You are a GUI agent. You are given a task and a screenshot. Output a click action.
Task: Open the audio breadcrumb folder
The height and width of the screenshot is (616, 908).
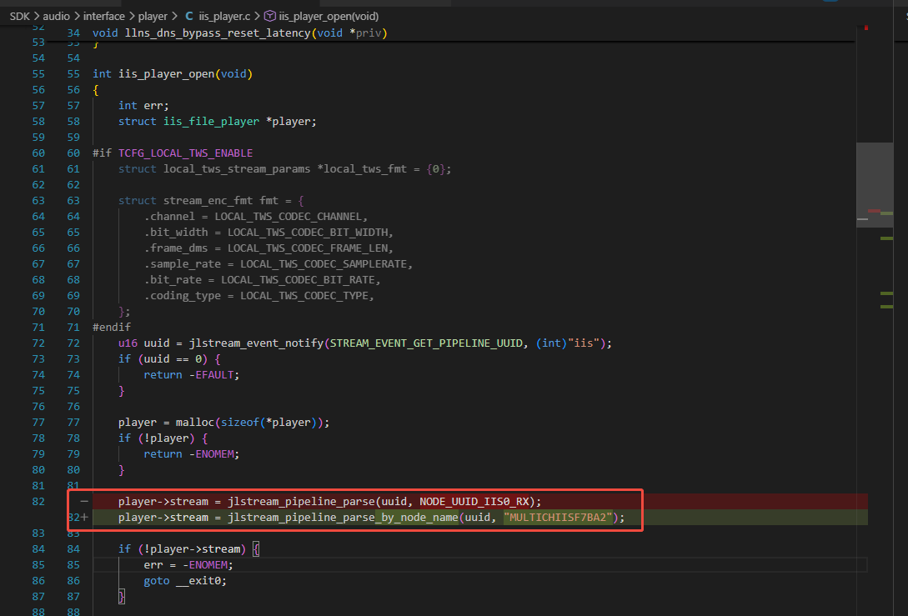coord(56,16)
